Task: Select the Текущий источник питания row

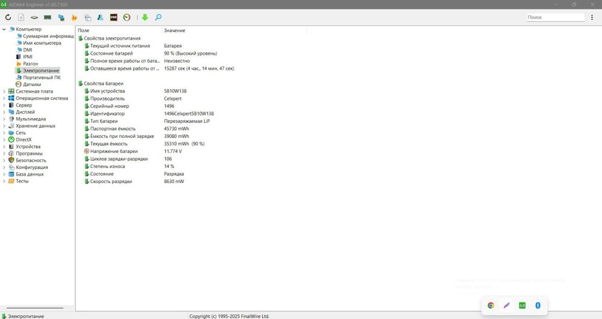Action: tap(133, 46)
